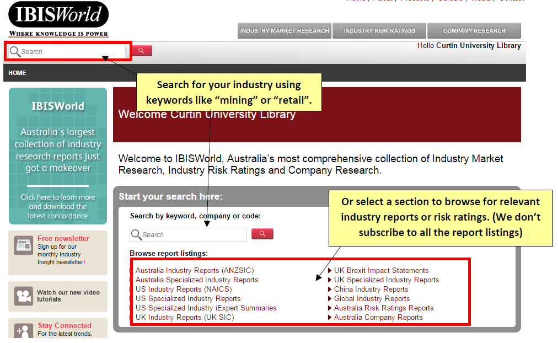Click the Stay Connected person icon
The image size is (558, 343).
pos(24,331)
